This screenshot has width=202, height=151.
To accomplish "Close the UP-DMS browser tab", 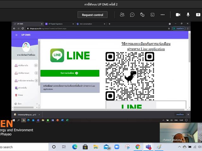I will (x=42, y=24).
